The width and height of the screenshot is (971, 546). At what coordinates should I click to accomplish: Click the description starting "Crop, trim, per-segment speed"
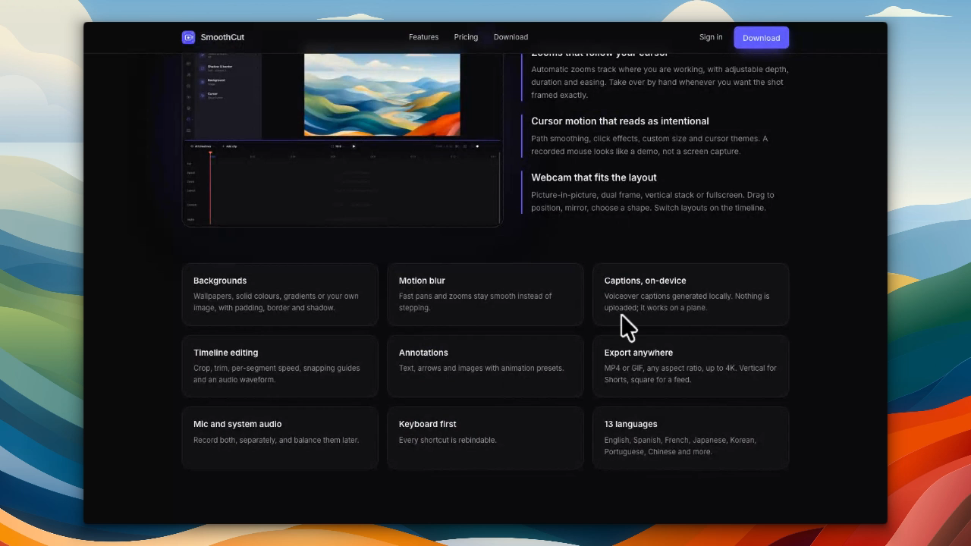[x=276, y=374]
